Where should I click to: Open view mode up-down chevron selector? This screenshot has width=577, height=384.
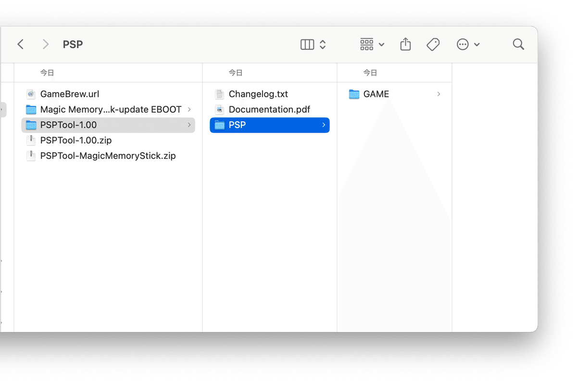[x=323, y=44]
